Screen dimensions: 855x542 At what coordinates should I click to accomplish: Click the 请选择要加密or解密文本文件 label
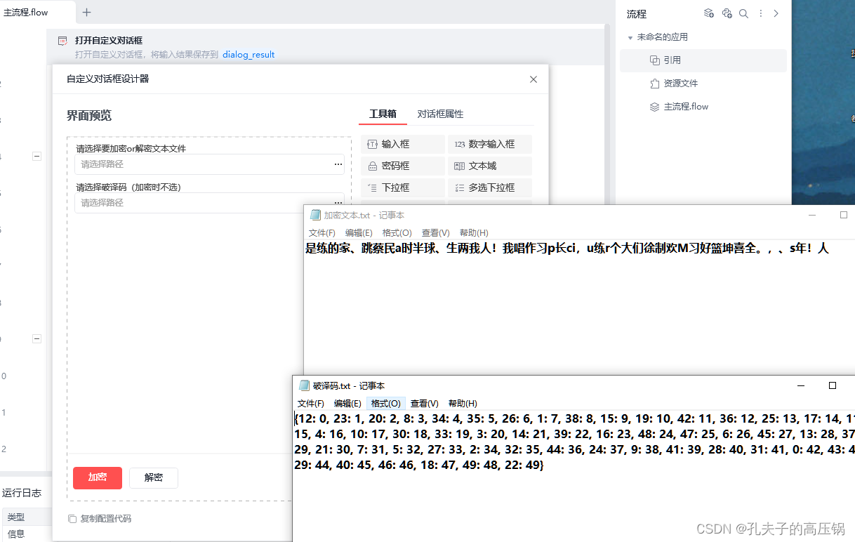point(131,148)
